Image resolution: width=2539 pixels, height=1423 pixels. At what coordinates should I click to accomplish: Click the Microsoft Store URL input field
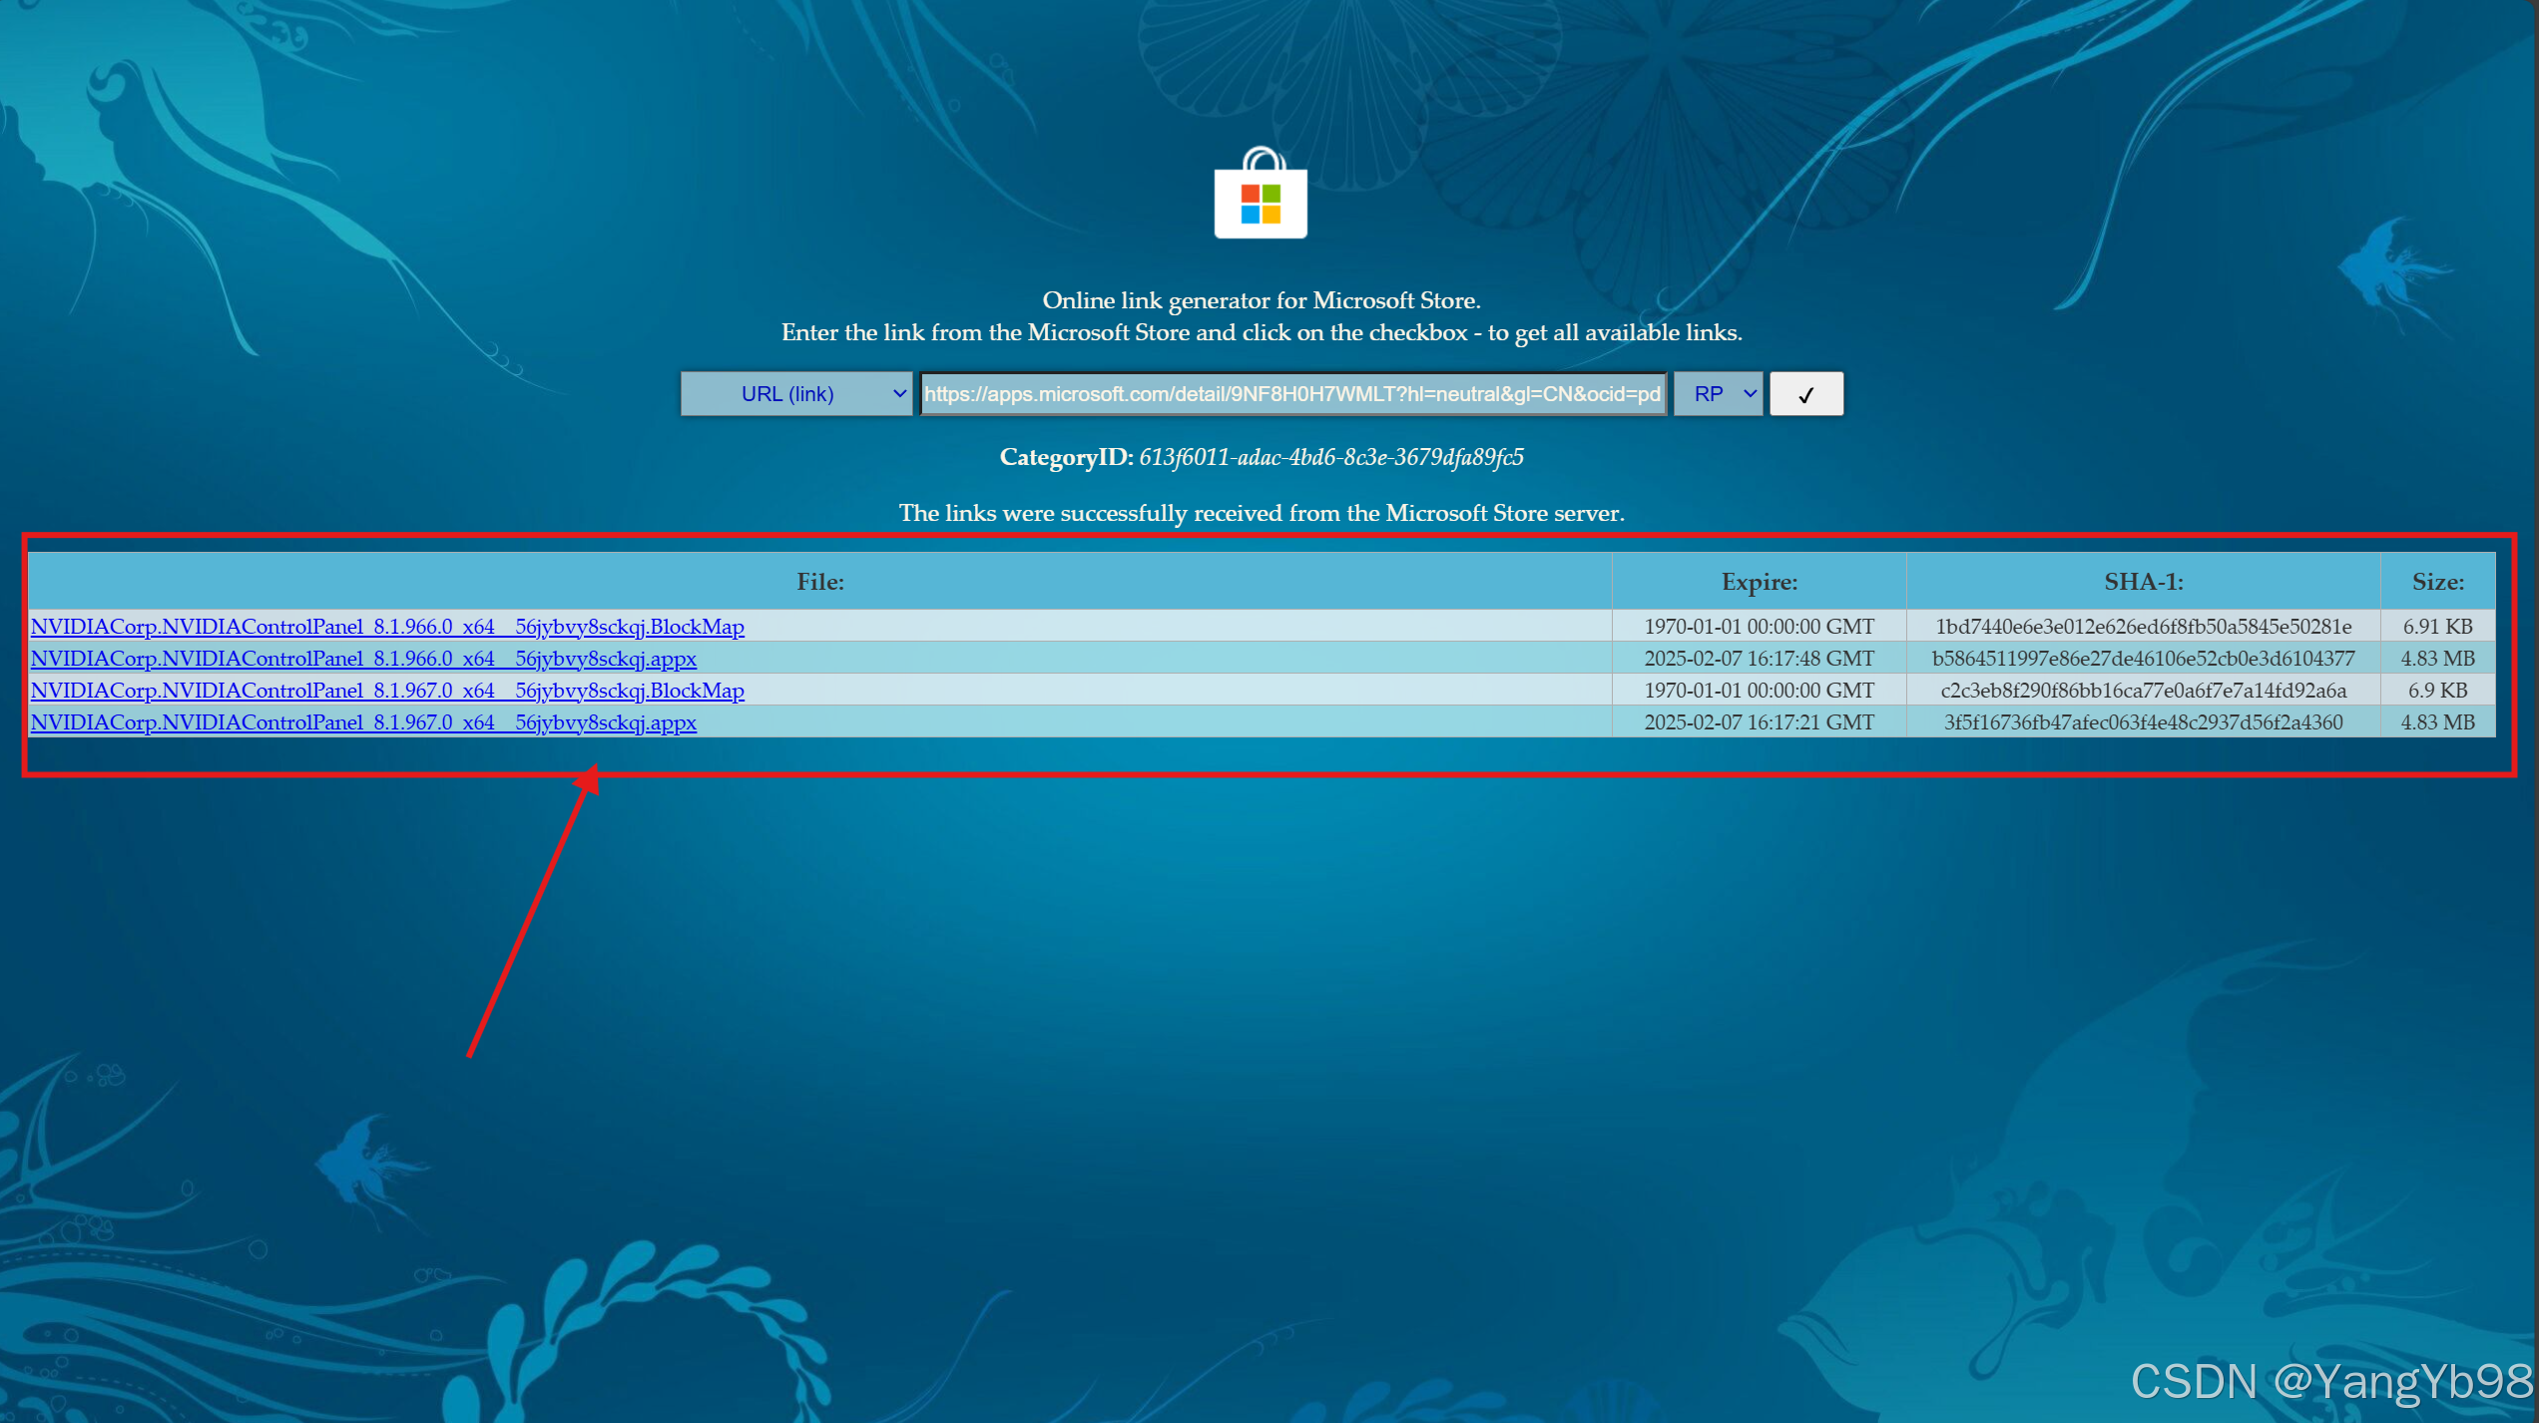tap(1292, 394)
